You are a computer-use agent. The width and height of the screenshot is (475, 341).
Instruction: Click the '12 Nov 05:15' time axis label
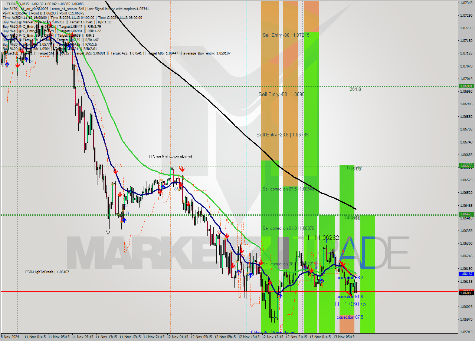202,337
